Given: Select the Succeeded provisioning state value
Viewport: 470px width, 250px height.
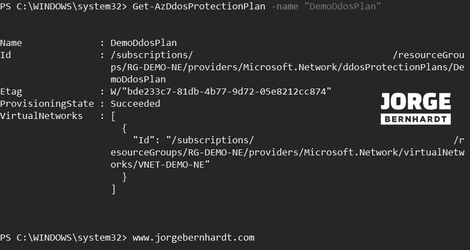Looking at the screenshot, I should pos(135,103).
